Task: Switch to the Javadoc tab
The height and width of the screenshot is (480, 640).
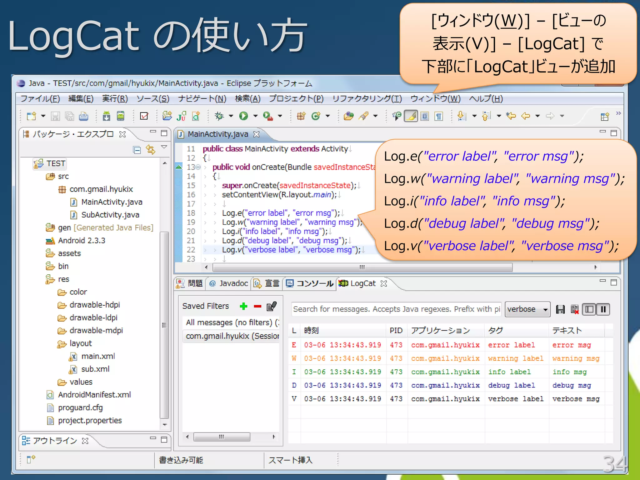Action: (x=228, y=283)
